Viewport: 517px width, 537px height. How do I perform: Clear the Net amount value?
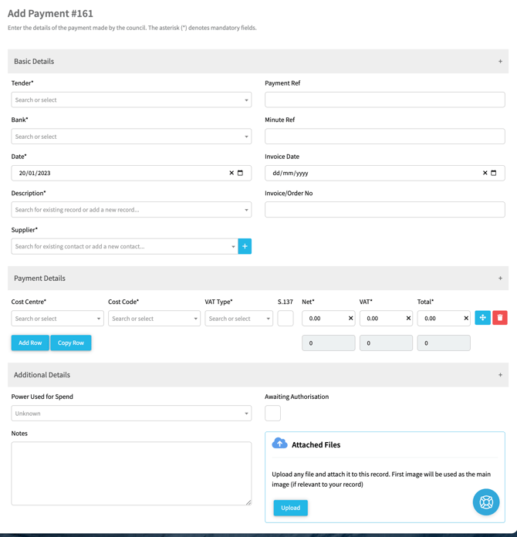[350, 318]
